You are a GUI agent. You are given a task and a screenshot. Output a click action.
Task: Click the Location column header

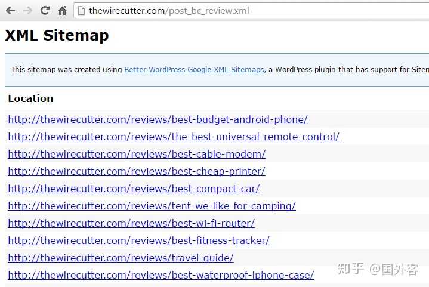(x=30, y=98)
